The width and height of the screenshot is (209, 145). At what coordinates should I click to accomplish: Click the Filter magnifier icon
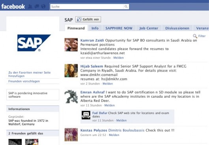[x=195, y=36]
